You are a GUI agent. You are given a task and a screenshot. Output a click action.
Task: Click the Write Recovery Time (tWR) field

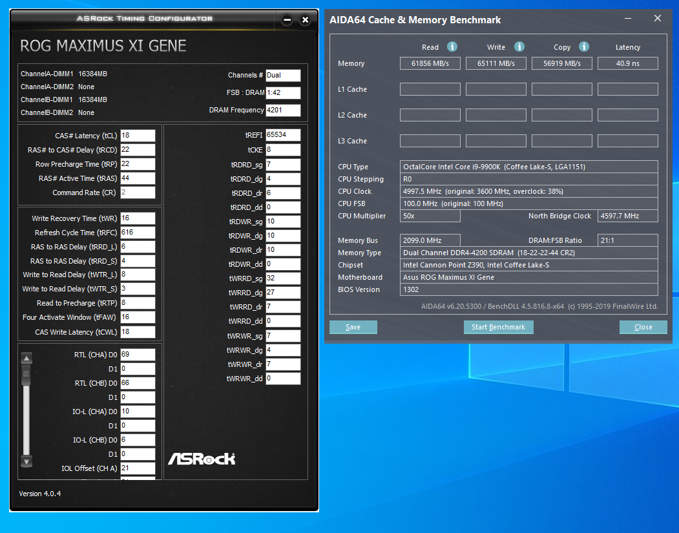[x=138, y=218]
